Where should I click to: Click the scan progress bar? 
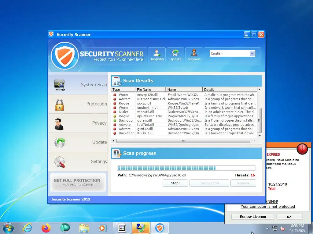(x=186, y=168)
